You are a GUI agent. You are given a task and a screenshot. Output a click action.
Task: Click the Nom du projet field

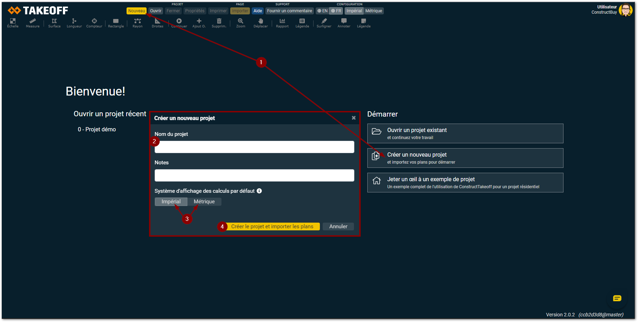(254, 147)
